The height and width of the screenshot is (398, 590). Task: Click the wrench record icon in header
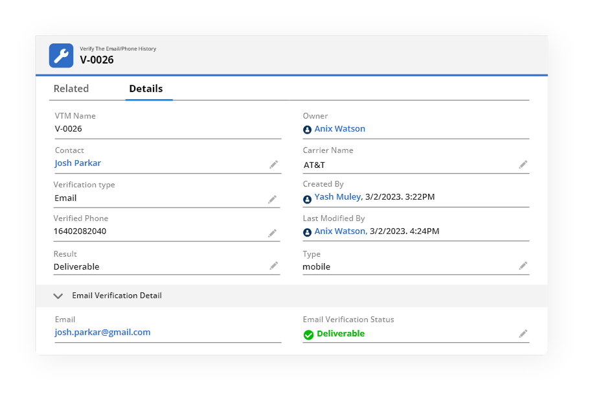[x=61, y=56]
